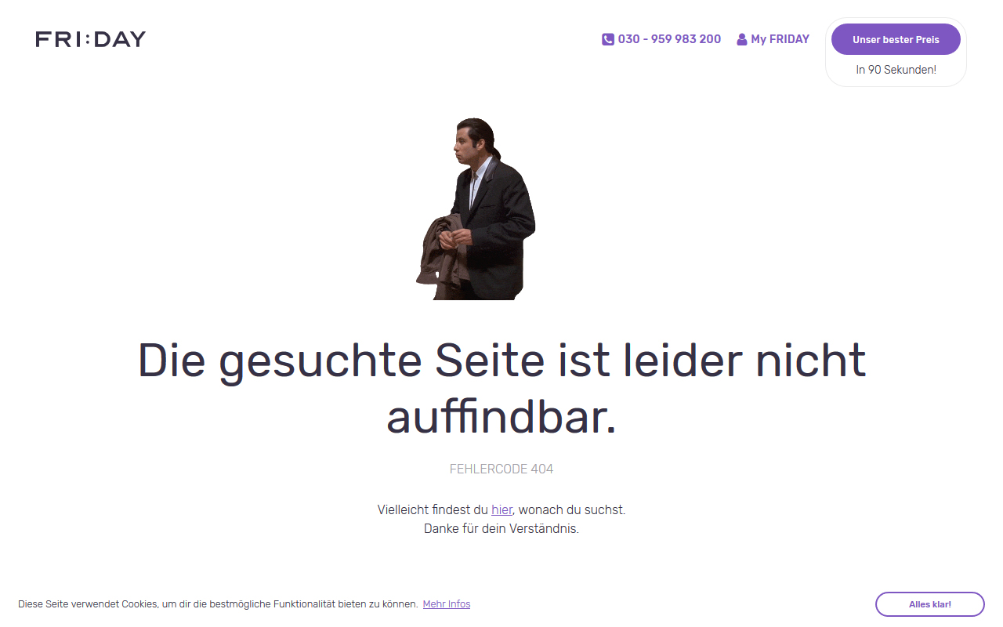1003x627 pixels.
Task: Open the Mehr Infos cookie link
Action: 447,604
